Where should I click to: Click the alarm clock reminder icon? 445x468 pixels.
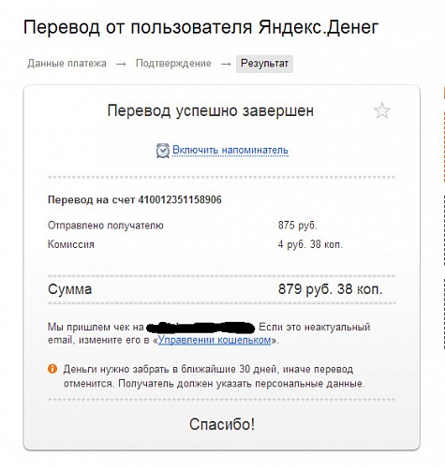point(163,151)
